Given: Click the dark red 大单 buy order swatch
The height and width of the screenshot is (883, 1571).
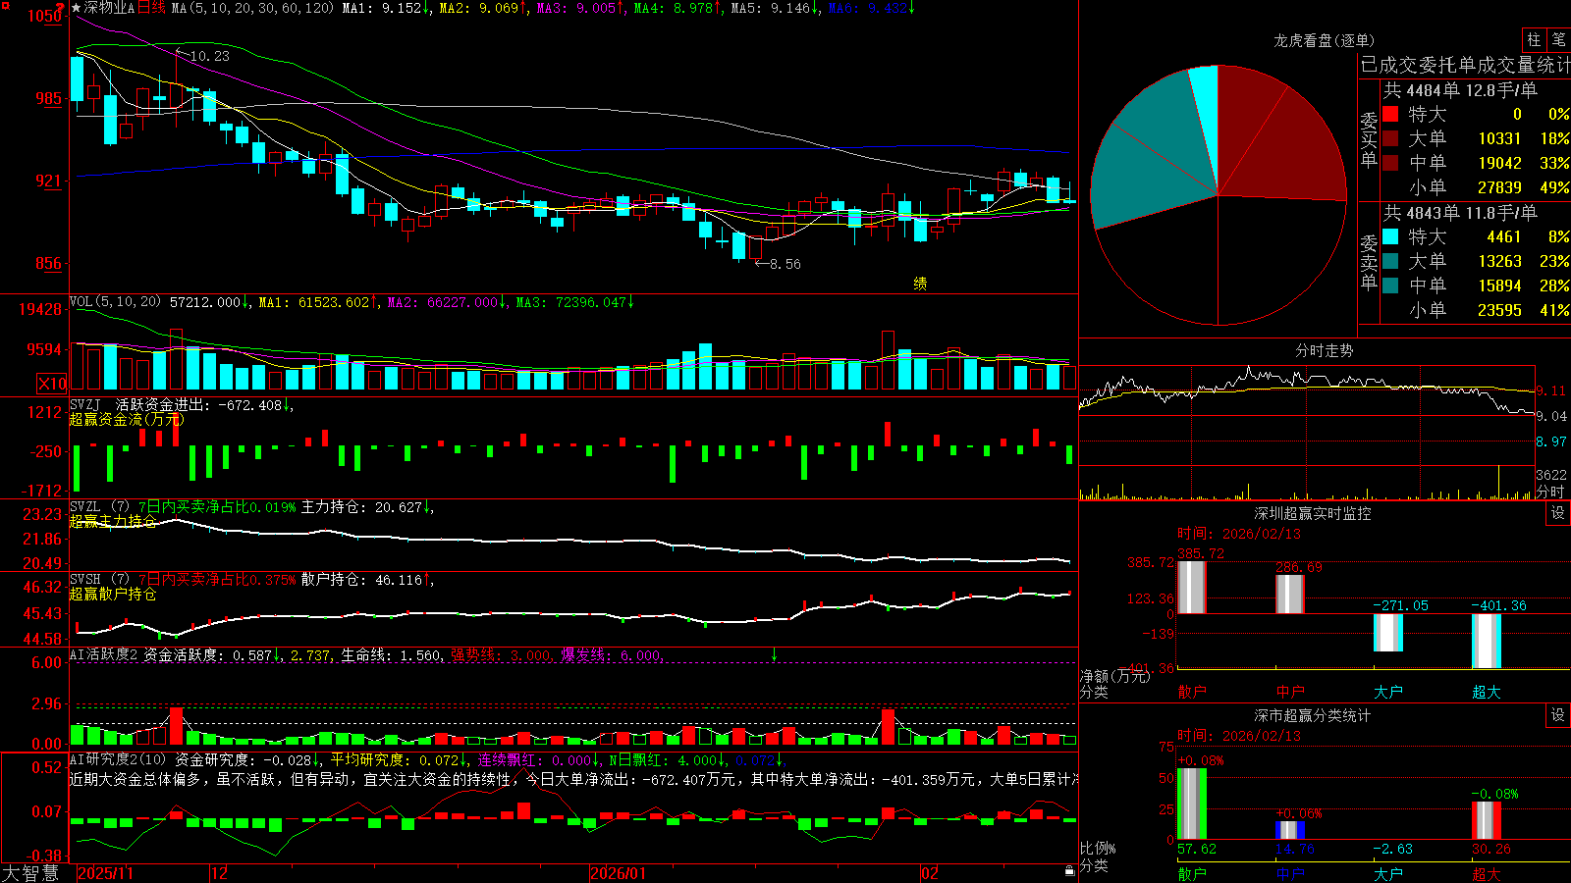Looking at the screenshot, I should [x=1390, y=138].
